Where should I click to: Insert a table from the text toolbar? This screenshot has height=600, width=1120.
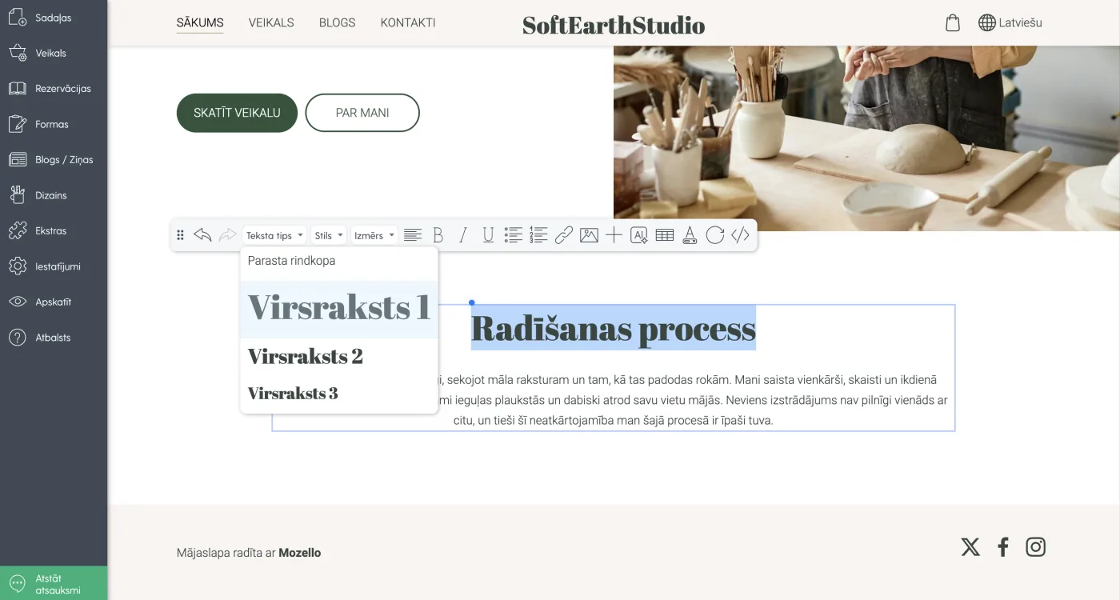pos(664,235)
